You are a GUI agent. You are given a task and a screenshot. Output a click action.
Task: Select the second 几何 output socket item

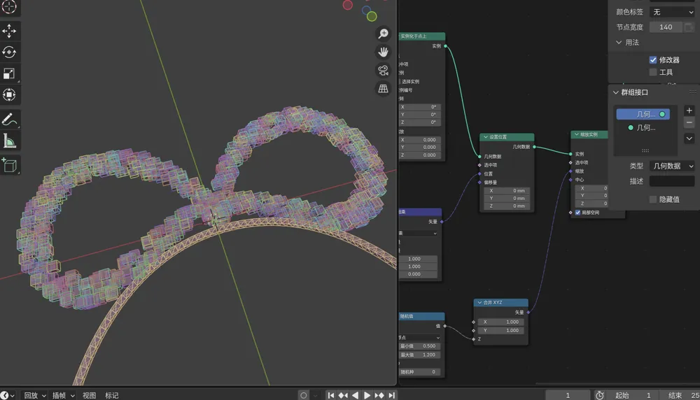(643, 127)
